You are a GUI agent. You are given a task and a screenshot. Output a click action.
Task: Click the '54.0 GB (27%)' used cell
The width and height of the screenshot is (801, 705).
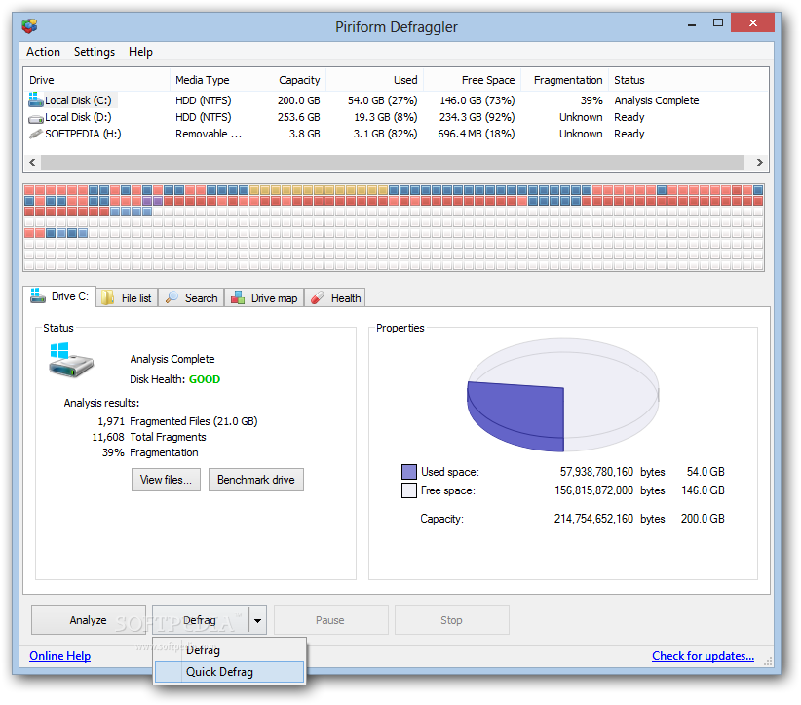click(x=383, y=100)
